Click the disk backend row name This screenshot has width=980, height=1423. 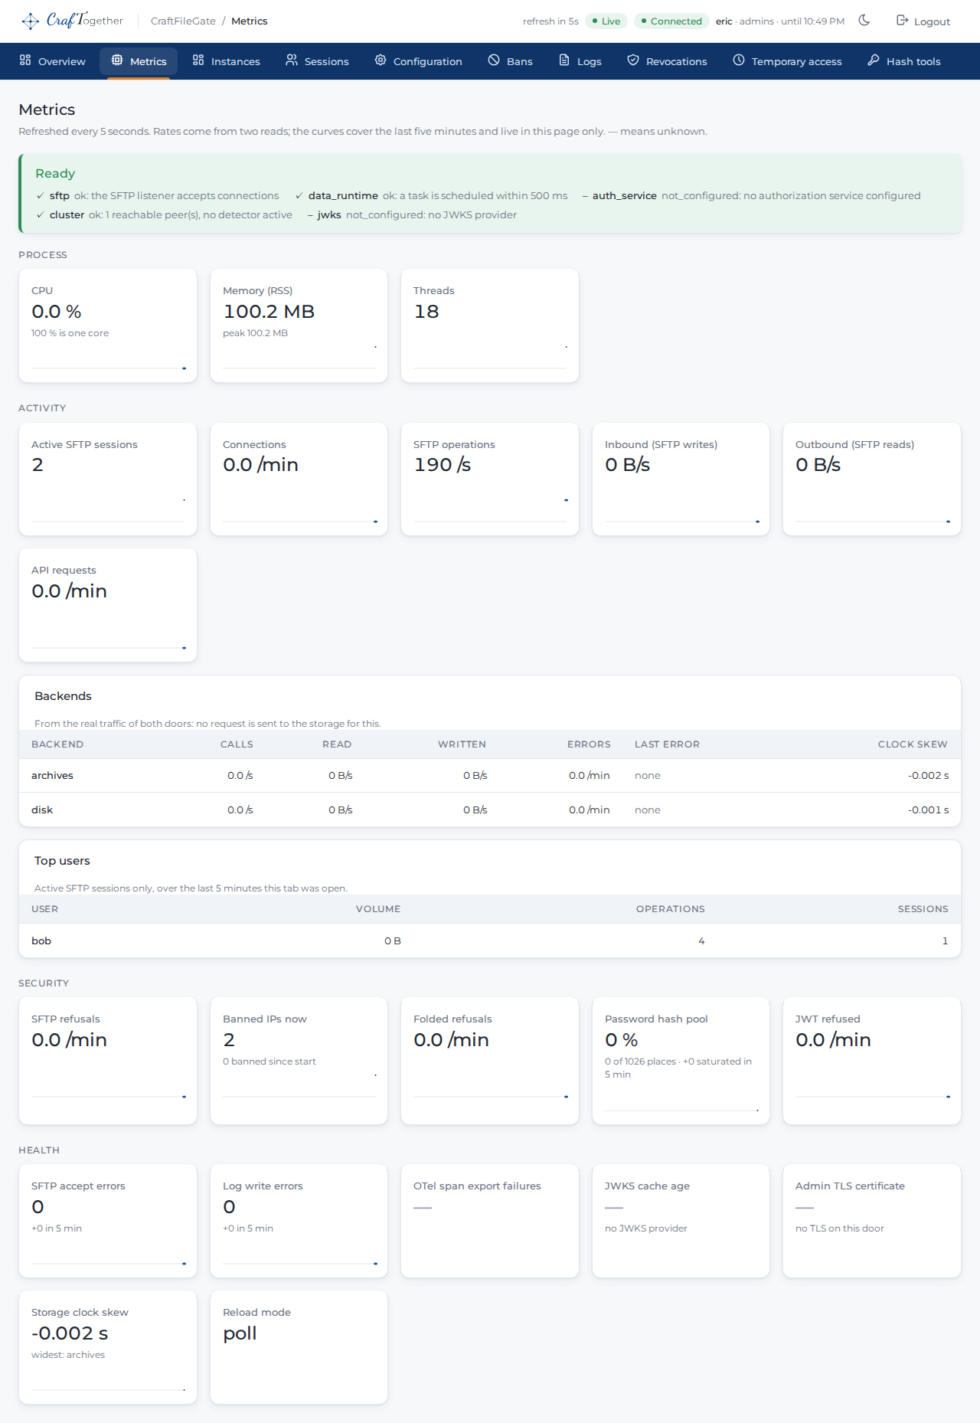pyautogui.click(x=42, y=810)
